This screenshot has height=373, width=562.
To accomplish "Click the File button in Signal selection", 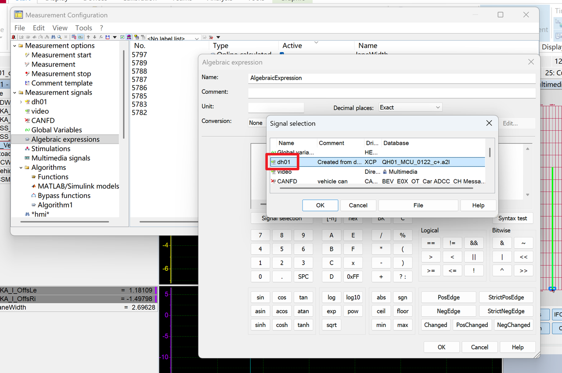I will pyautogui.click(x=418, y=205).
